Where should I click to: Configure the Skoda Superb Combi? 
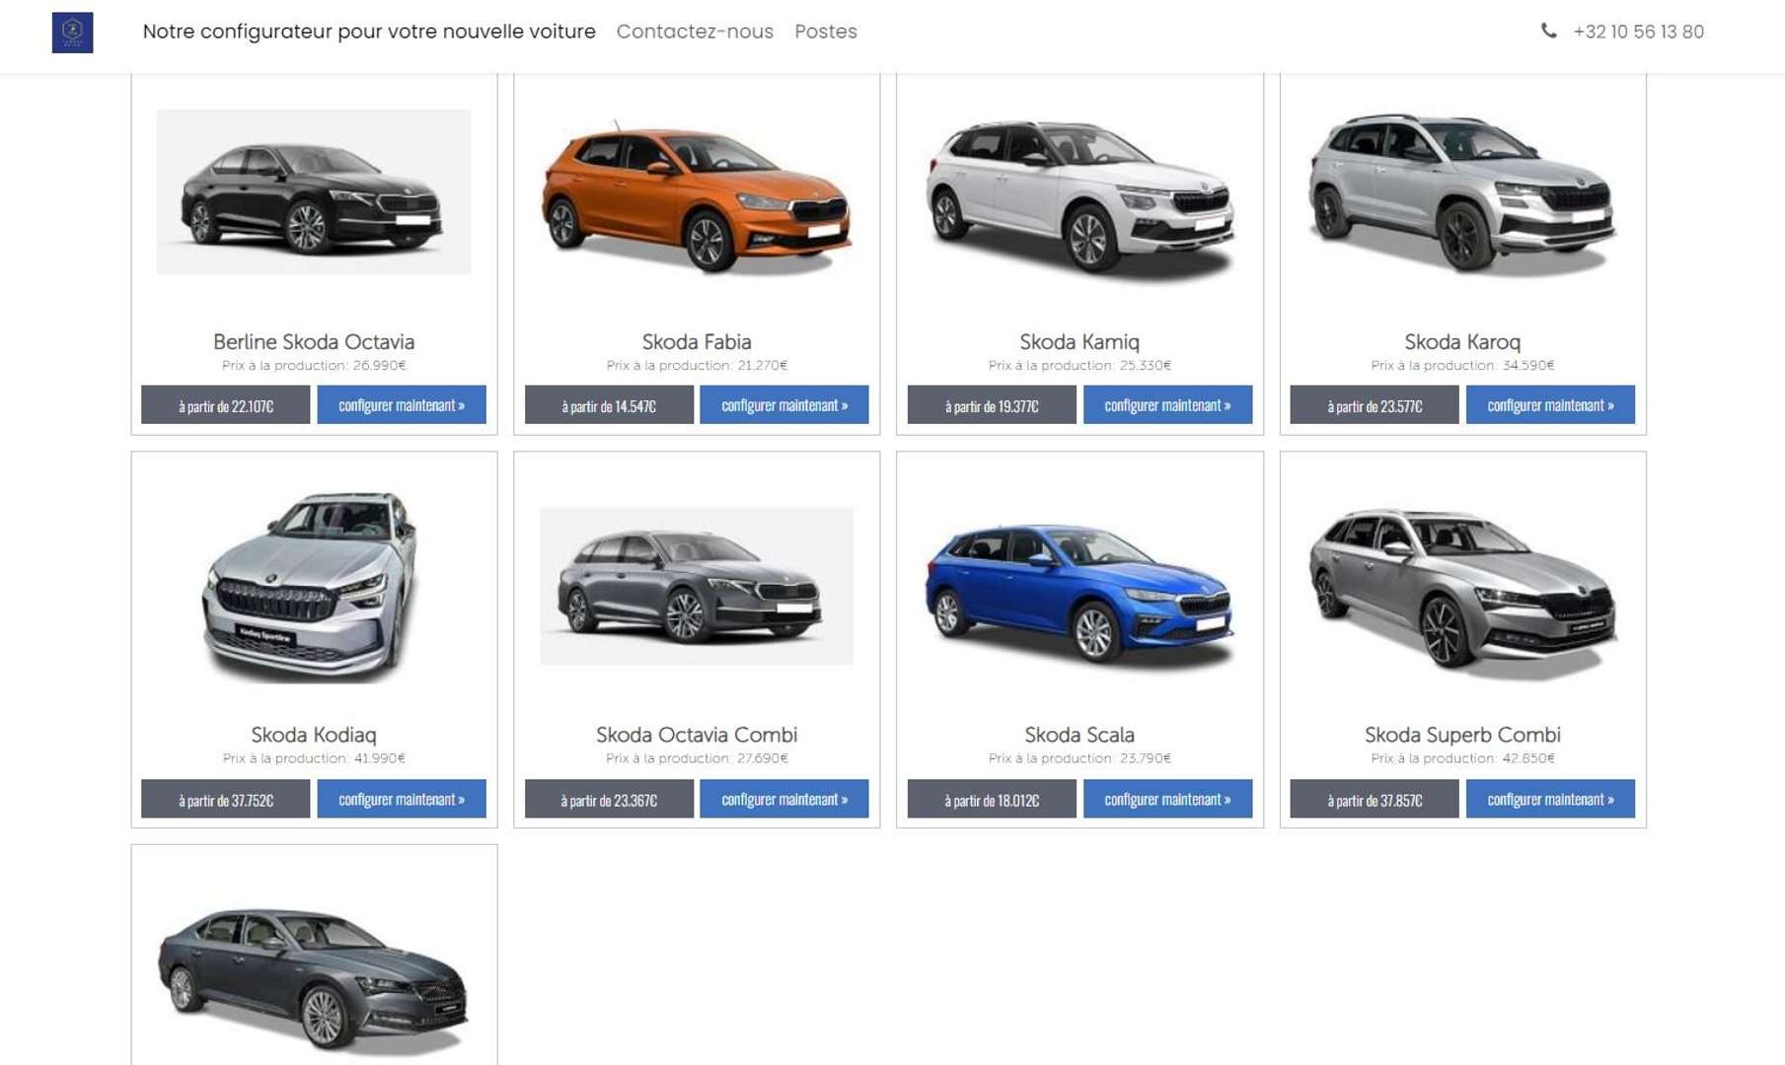[x=1550, y=799]
